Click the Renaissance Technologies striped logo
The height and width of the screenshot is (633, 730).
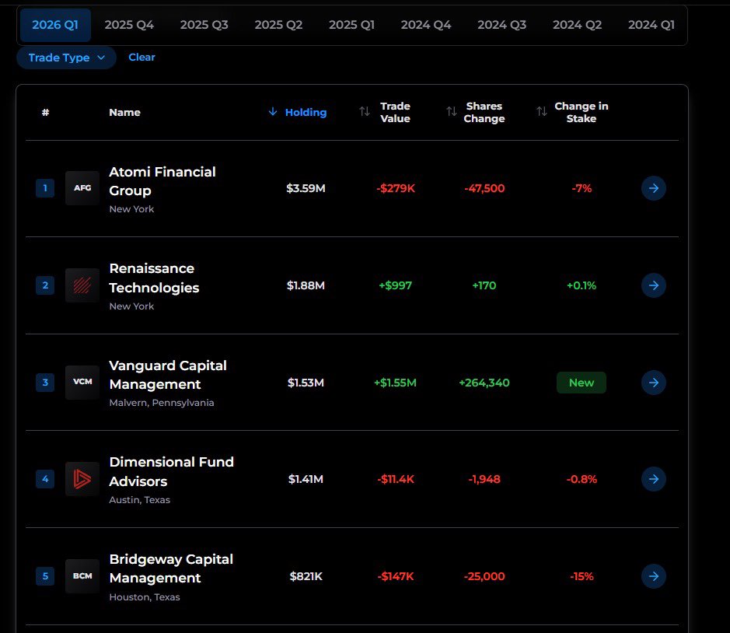click(x=82, y=285)
